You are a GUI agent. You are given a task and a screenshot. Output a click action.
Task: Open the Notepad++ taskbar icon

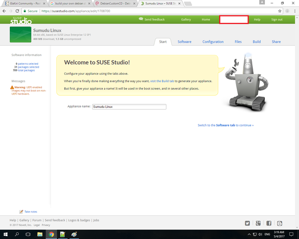[x=63, y=234]
